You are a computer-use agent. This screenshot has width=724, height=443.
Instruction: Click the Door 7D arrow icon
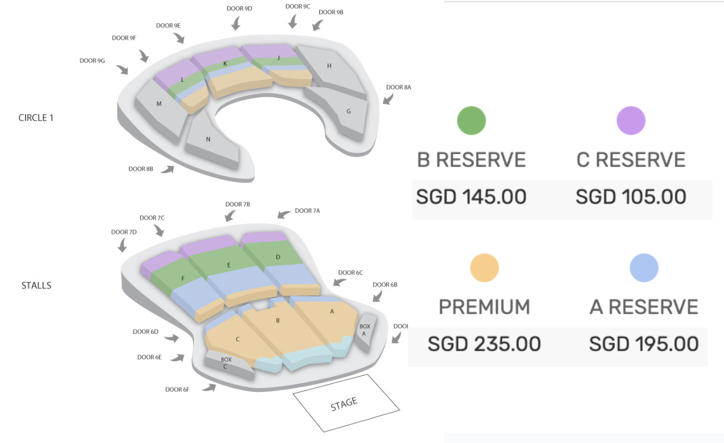coord(123,245)
